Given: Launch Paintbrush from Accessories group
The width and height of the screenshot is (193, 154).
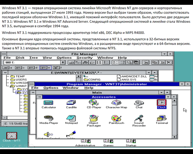Looking at the screenshot, I should [116, 118].
